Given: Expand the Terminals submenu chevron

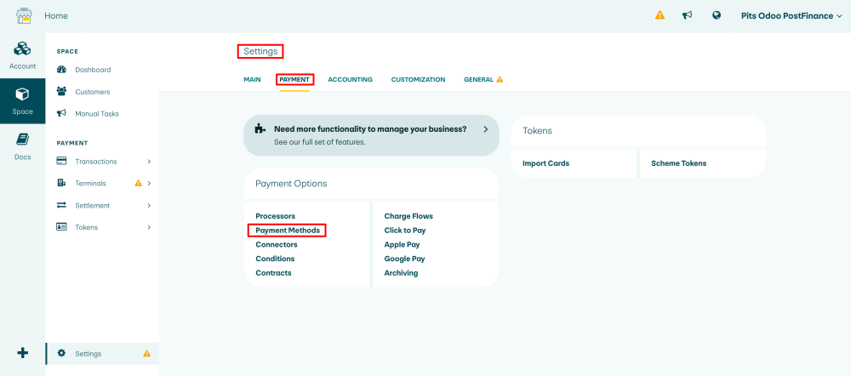Looking at the screenshot, I should click(x=149, y=184).
